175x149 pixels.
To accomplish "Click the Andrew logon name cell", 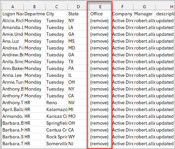I will coord(13,55).
